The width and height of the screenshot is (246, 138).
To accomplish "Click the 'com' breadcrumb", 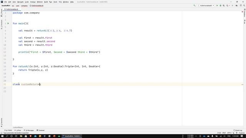I will coord(18,6).
